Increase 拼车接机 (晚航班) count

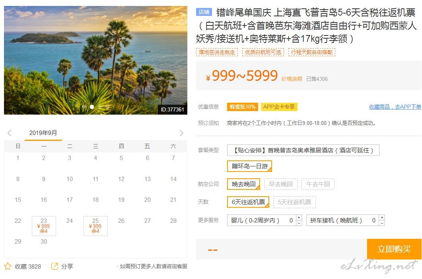point(382,218)
